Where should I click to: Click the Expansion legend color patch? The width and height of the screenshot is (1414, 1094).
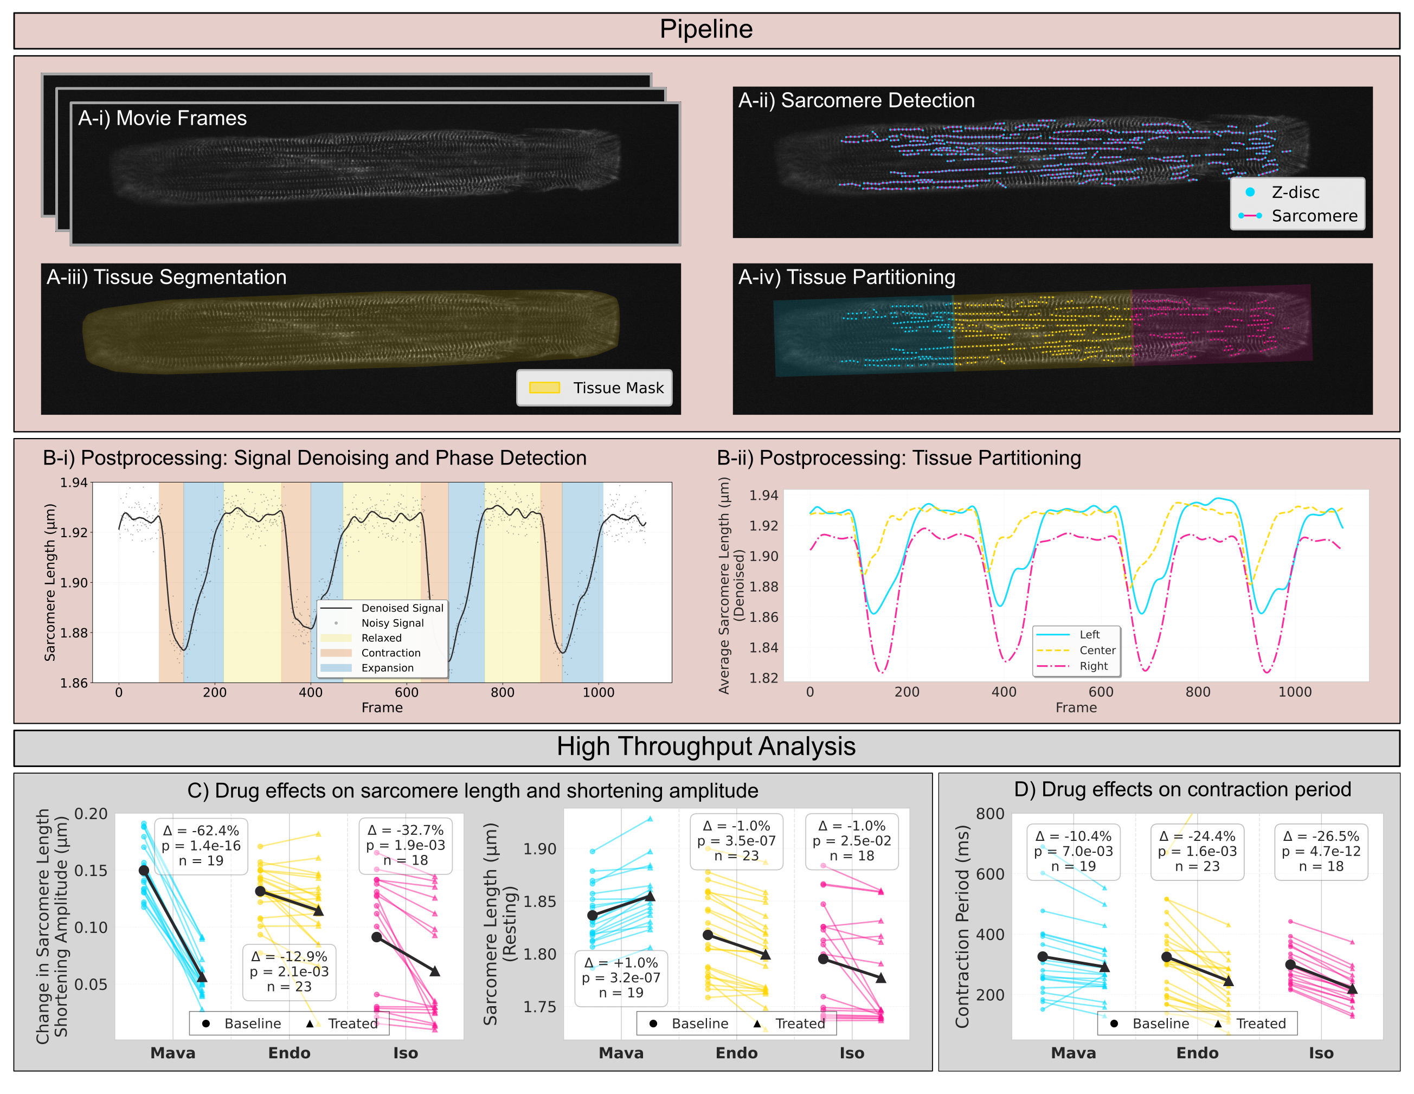click(x=336, y=667)
